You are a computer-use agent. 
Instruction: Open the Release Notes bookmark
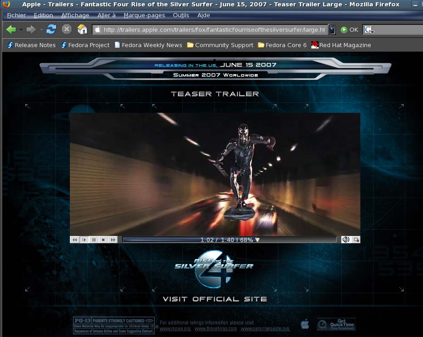pos(31,45)
